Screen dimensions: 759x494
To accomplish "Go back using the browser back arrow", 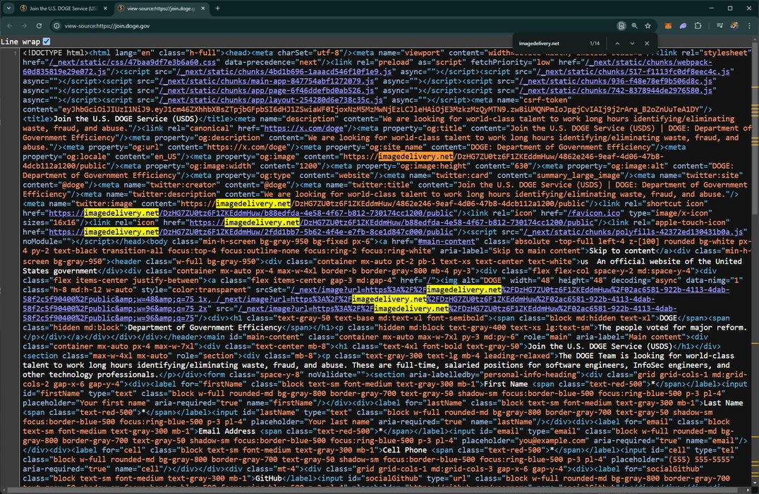I will pyautogui.click(x=10, y=25).
